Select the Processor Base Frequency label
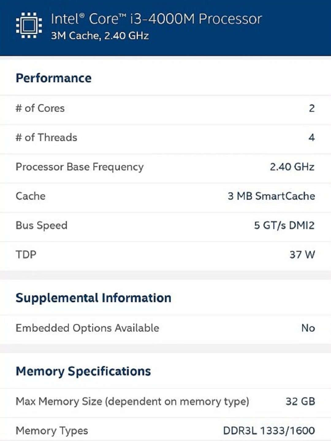The height and width of the screenshot is (441, 331). pos(80,167)
